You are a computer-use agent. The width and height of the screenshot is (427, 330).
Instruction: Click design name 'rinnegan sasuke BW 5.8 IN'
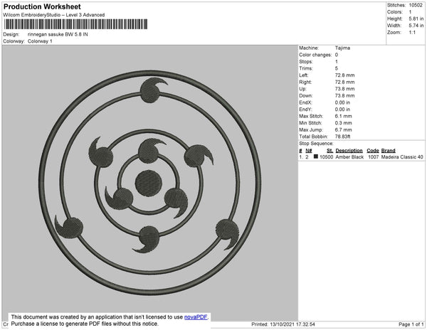(58, 34)
